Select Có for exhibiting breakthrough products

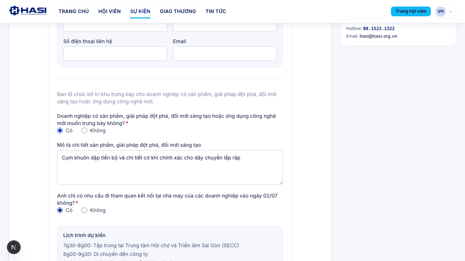[x=60, y=130]
